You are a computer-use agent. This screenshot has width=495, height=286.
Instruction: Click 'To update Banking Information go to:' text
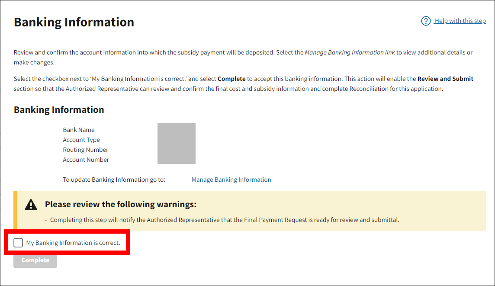coord(114,180)
